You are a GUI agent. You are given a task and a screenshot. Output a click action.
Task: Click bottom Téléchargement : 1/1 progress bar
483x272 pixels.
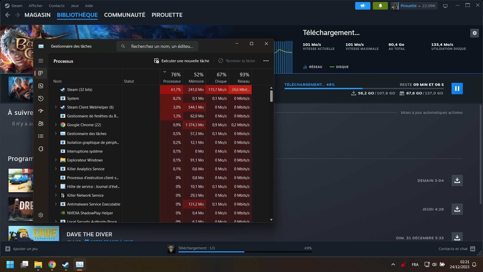click(x=245, y=252)
